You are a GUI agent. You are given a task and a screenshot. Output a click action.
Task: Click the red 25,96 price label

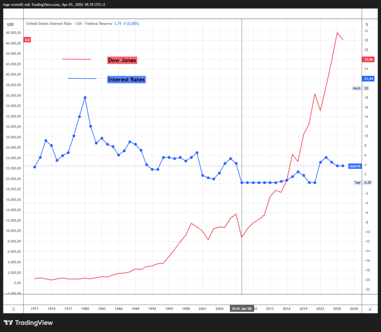[368, 59]
